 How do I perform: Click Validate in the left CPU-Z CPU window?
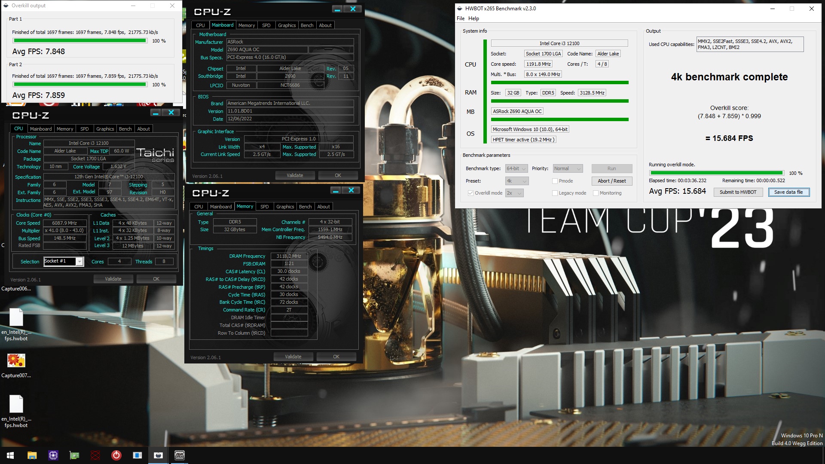[x=113, y=279]
